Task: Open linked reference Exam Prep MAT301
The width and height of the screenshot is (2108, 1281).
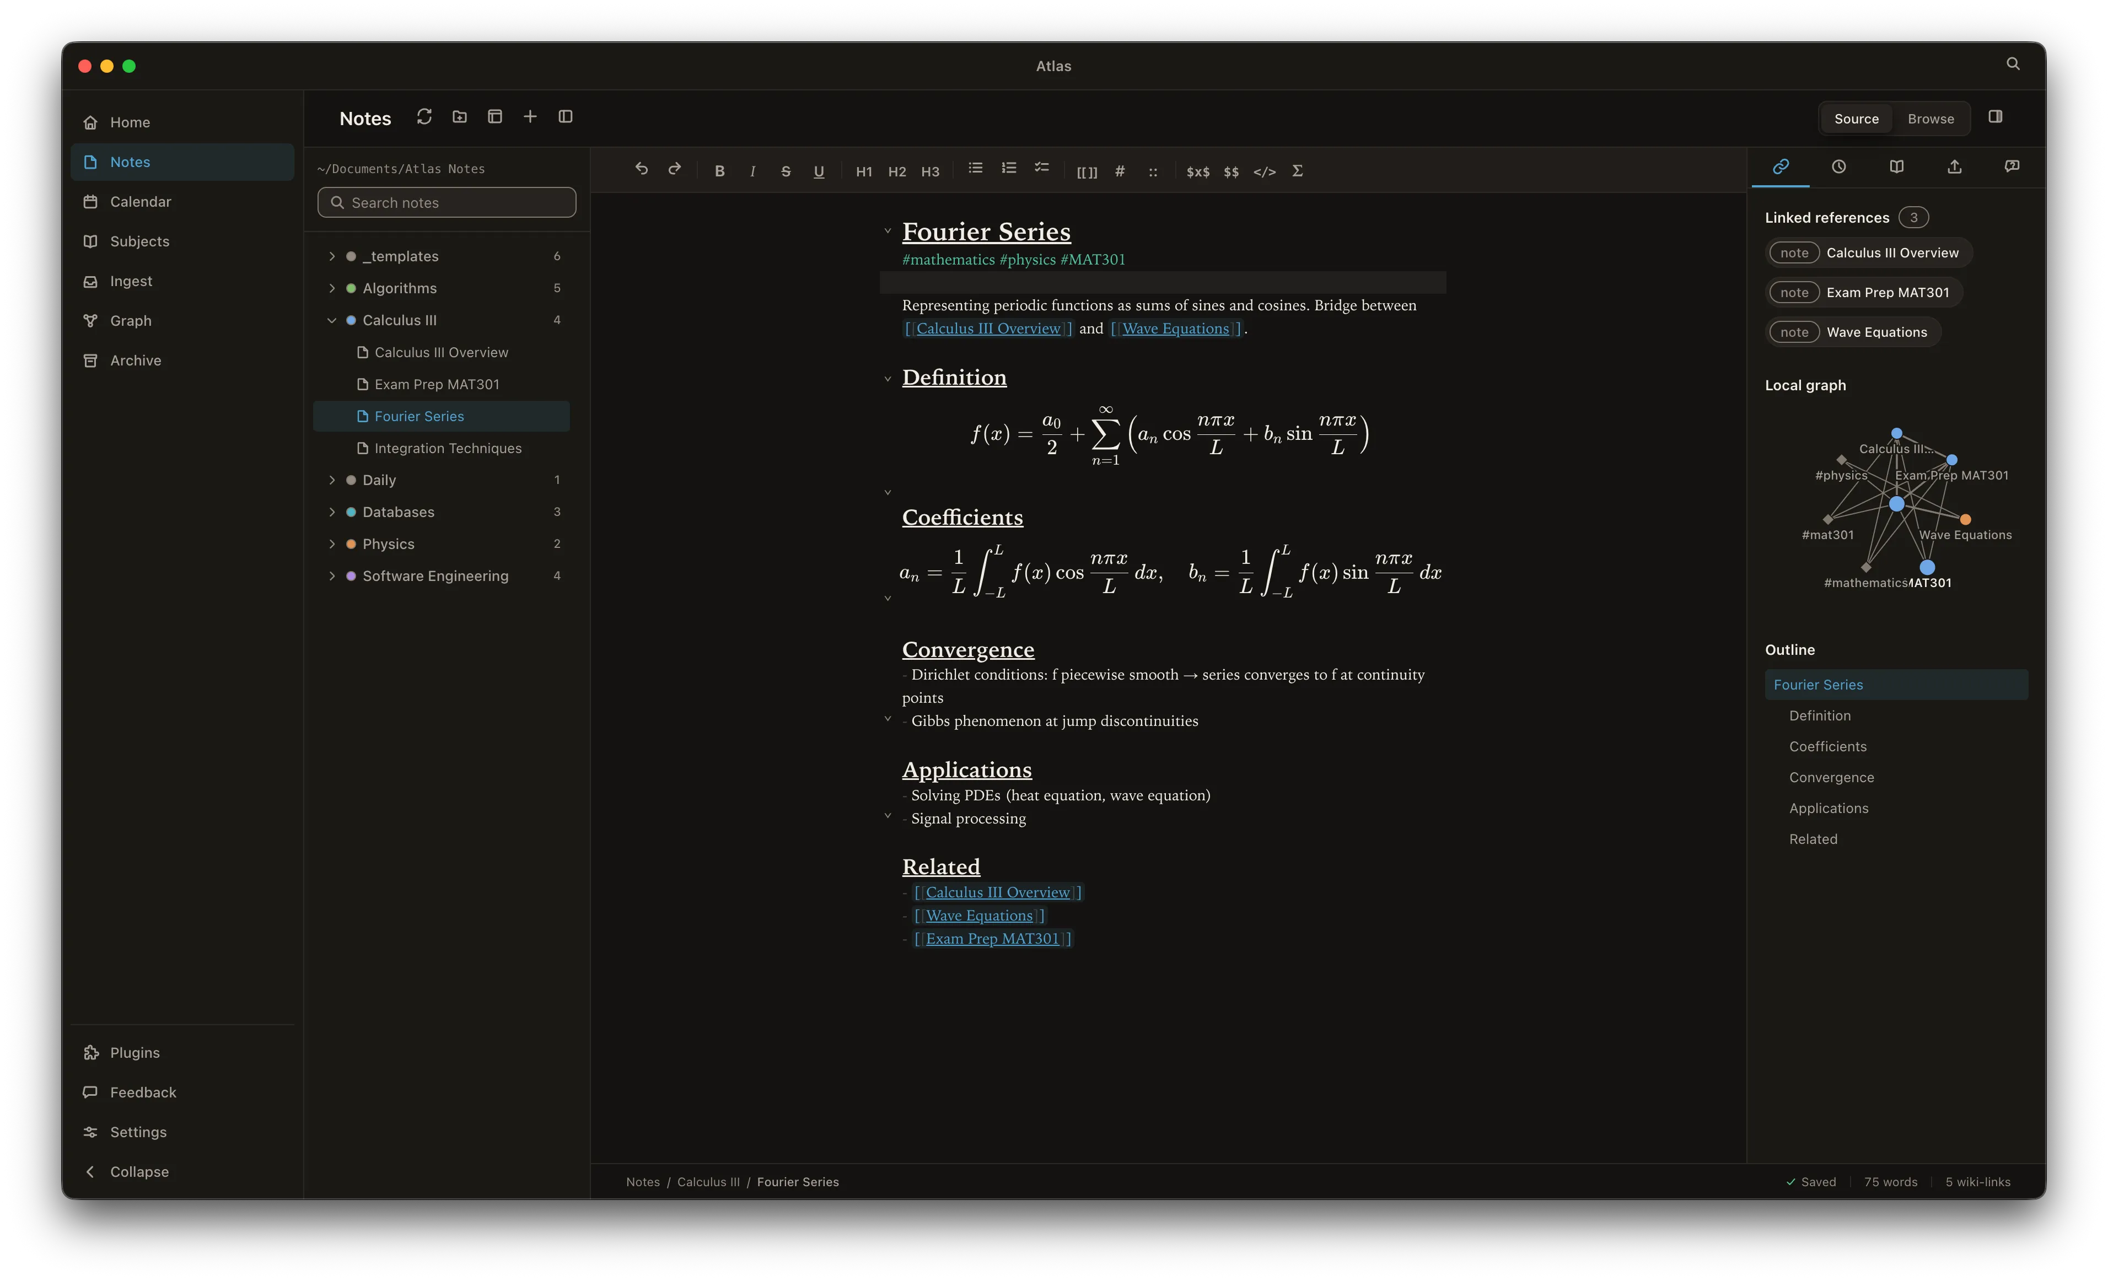Action: click(1864, 293)
